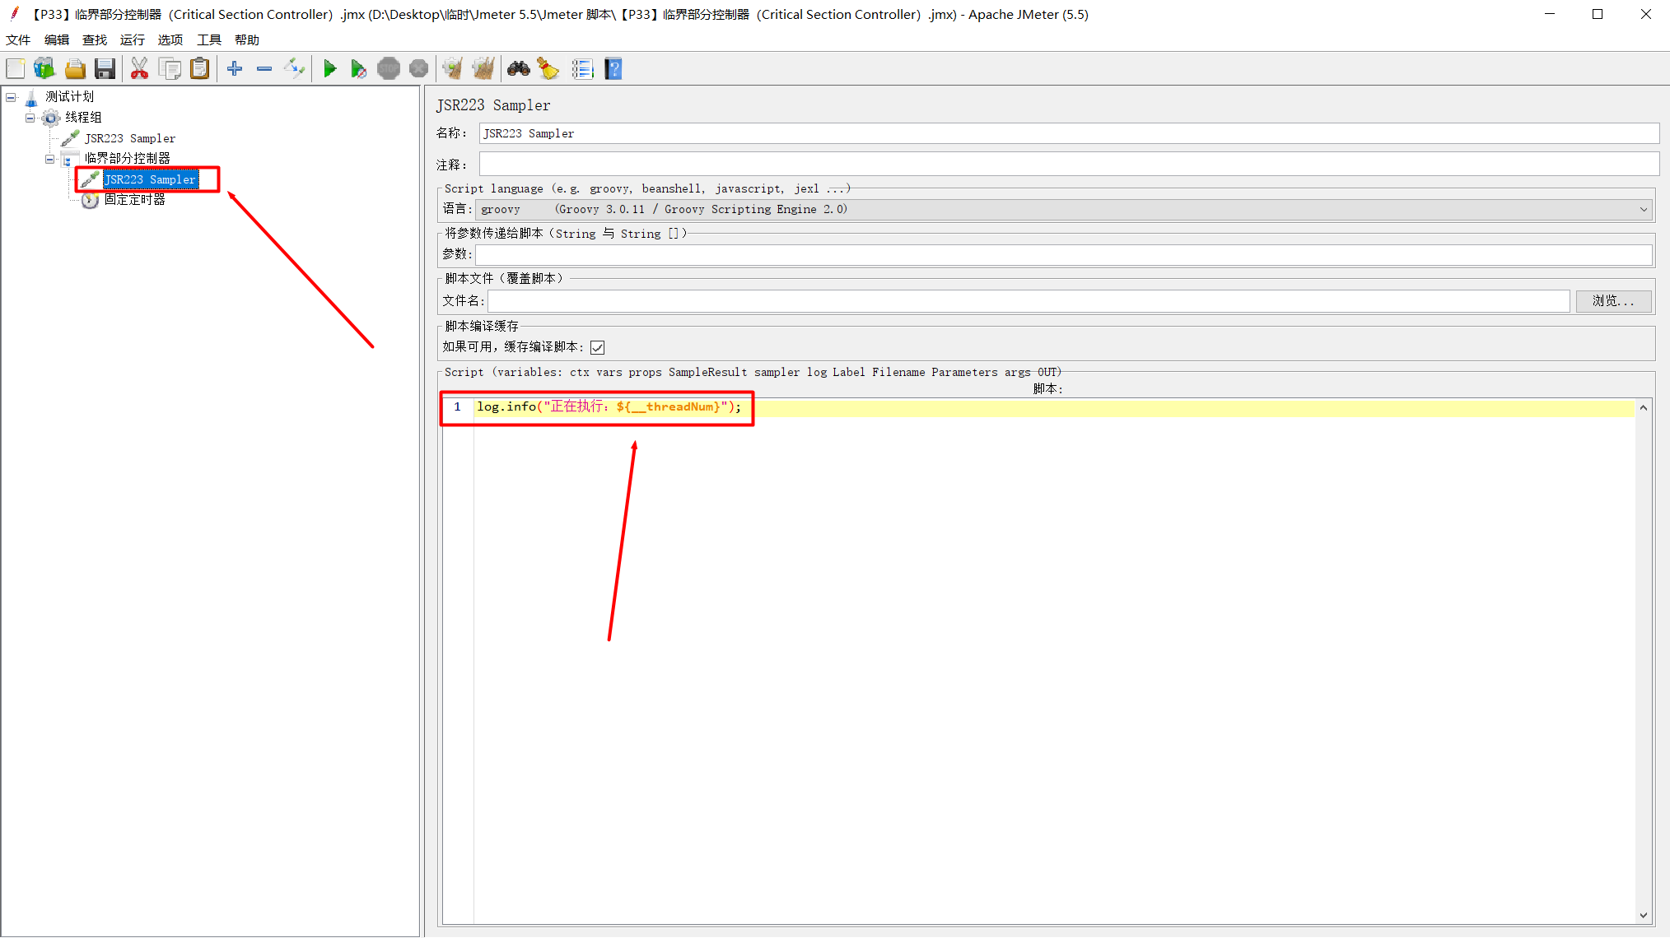Viewport: 1670px width, 938px height.
Task: Start test without pauses
Action: tap(359, 68)
